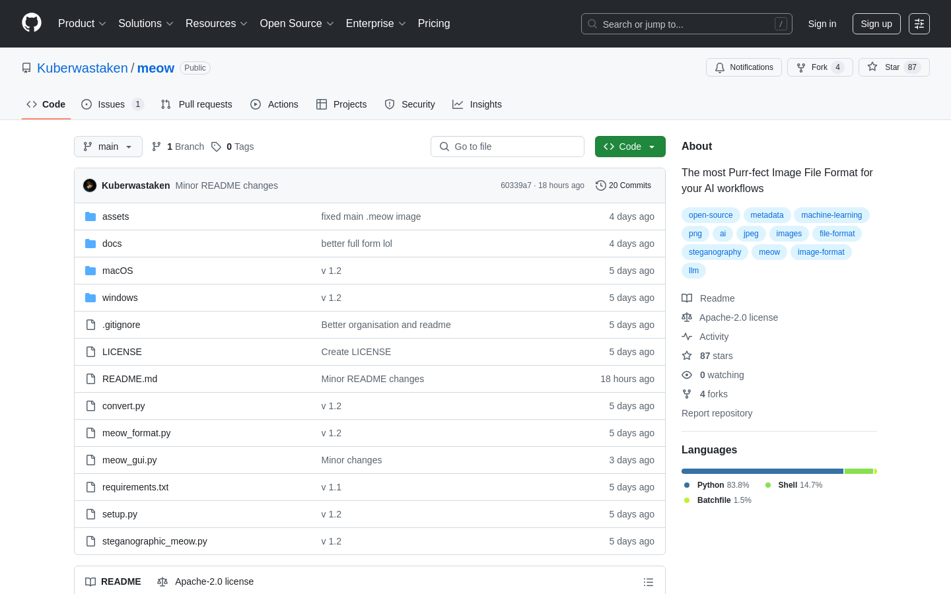This screenshot has width=951, height=594.
Task: Click the LICENSE file icon
Action: 90,352
